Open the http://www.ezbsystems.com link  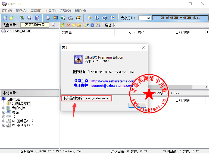(x=113, y=81)
